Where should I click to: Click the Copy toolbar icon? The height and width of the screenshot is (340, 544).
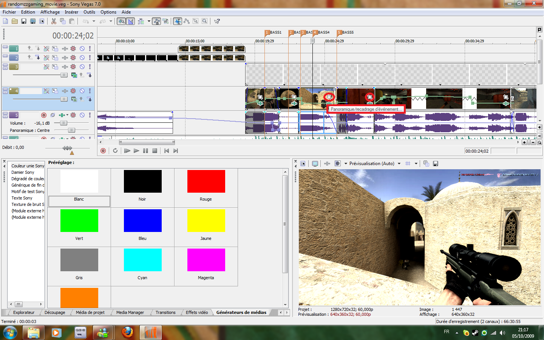pyautogui.click(x=63, y=21)
